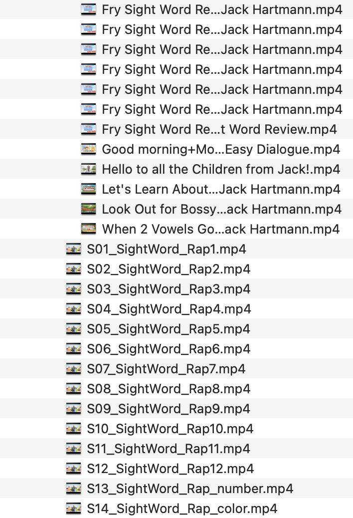Click the icon beside When 2 Vowels Go video
This screenshot has height=518, width=353.
[88, 229]
